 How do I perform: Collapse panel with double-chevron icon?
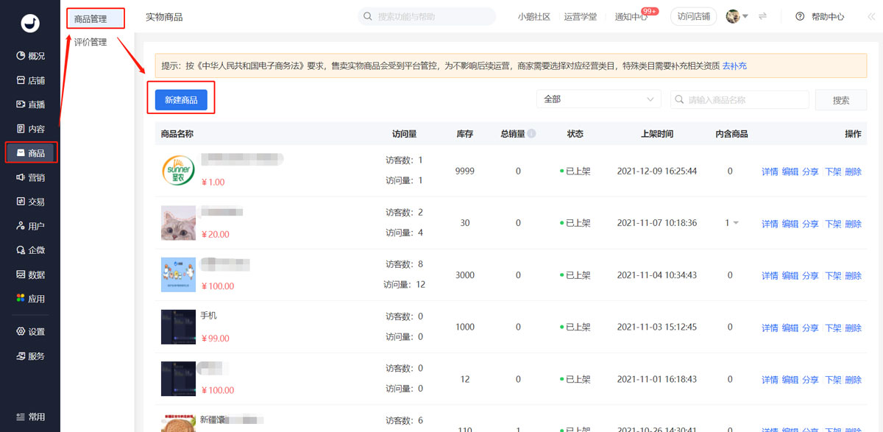tap(871, 16)
